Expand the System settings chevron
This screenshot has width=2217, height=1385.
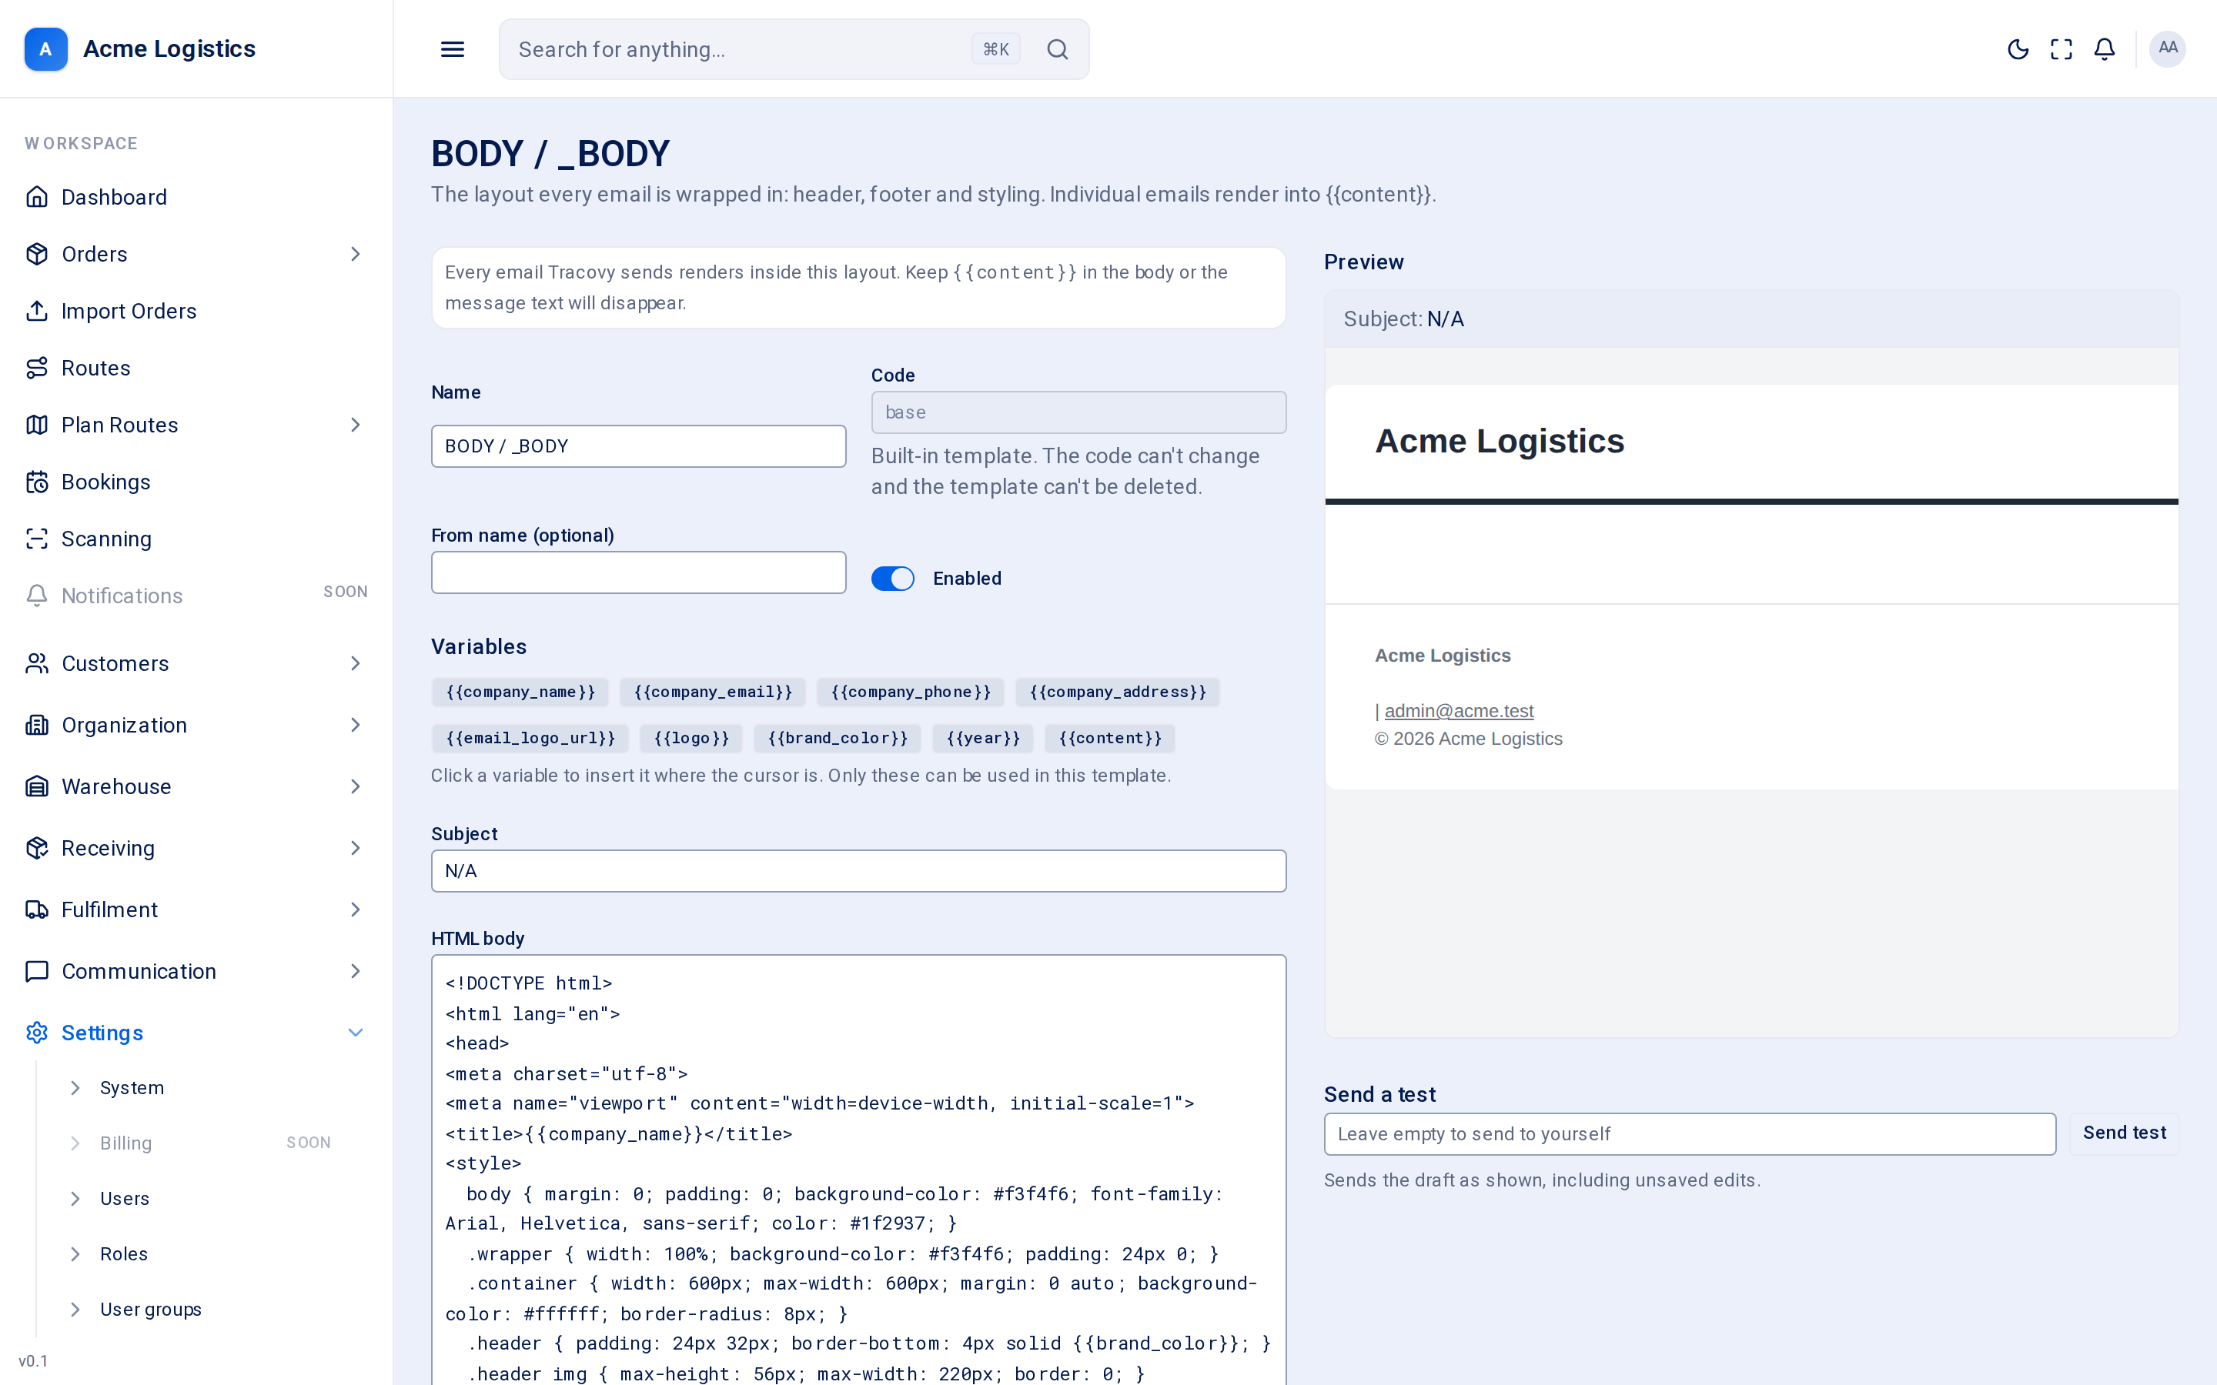pyautogui.click(x=75, y=1087)
